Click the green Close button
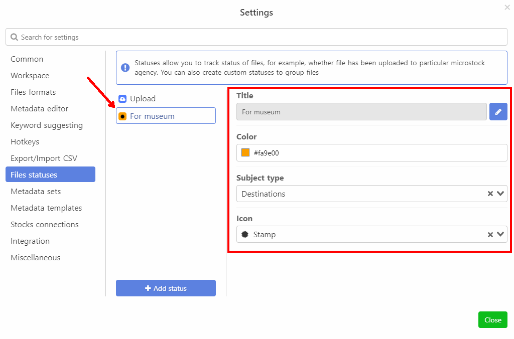The width and height of the screenshot is (514, 339). coord(493,319)
